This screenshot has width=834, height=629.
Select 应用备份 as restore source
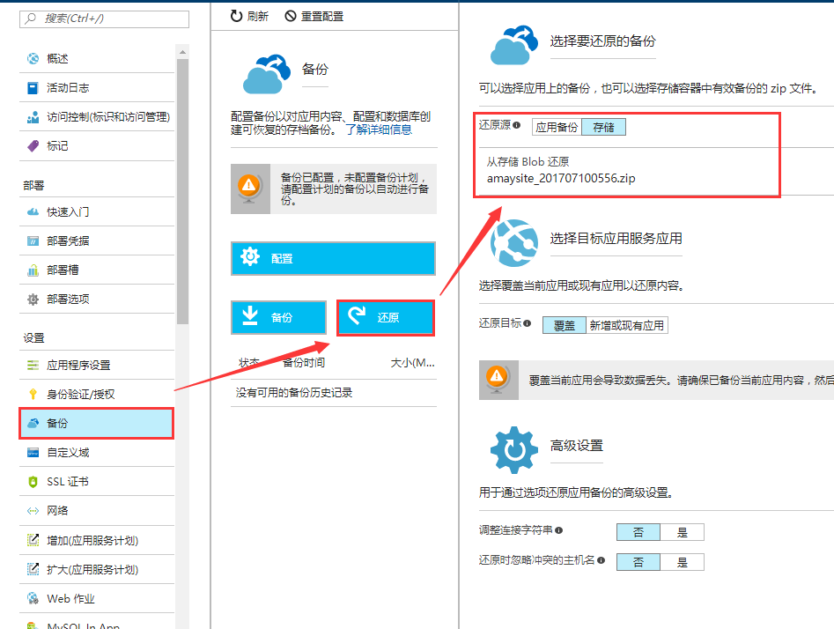pyautogui.click(x=557, y=127)
